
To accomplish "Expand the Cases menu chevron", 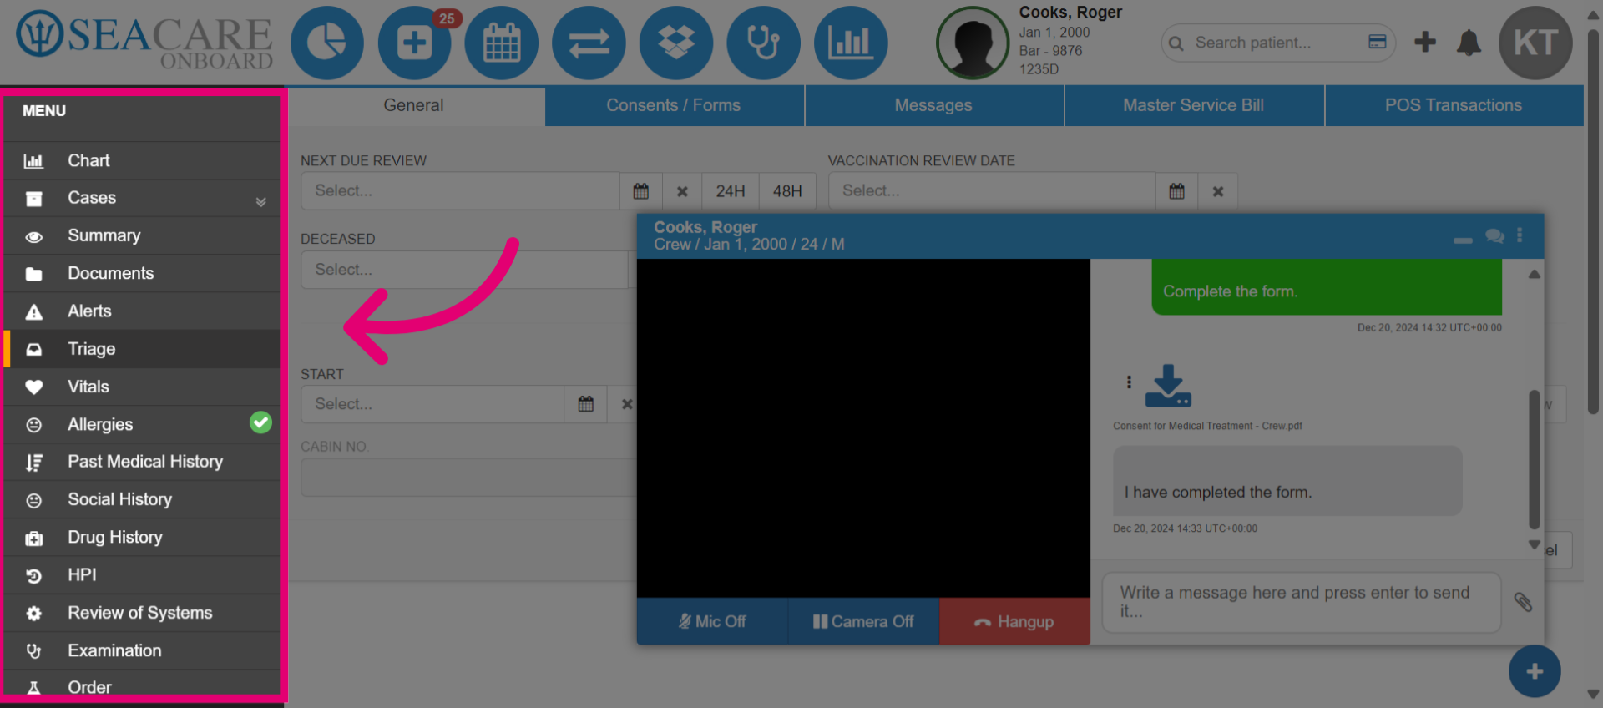I will [261, 201].
